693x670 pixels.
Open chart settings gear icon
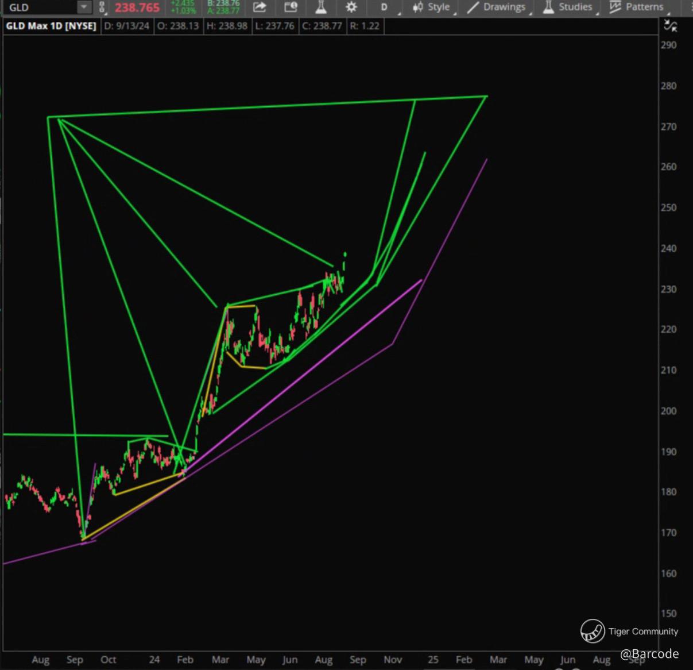pyautogui.click(x=351, y=7)
